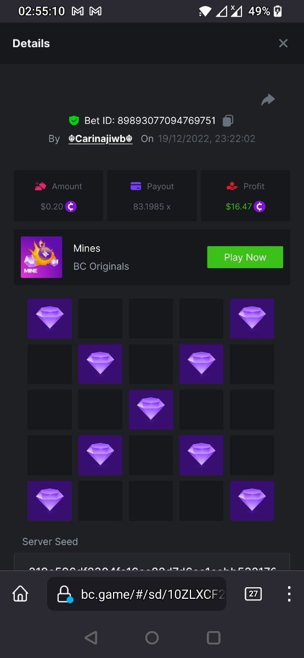Select the center diamond tile
304x658 pixels.
pos(151,410)
